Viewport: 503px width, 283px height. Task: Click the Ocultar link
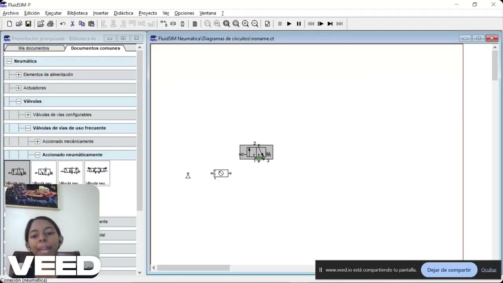pyautogui.click(x=489, y=270)
